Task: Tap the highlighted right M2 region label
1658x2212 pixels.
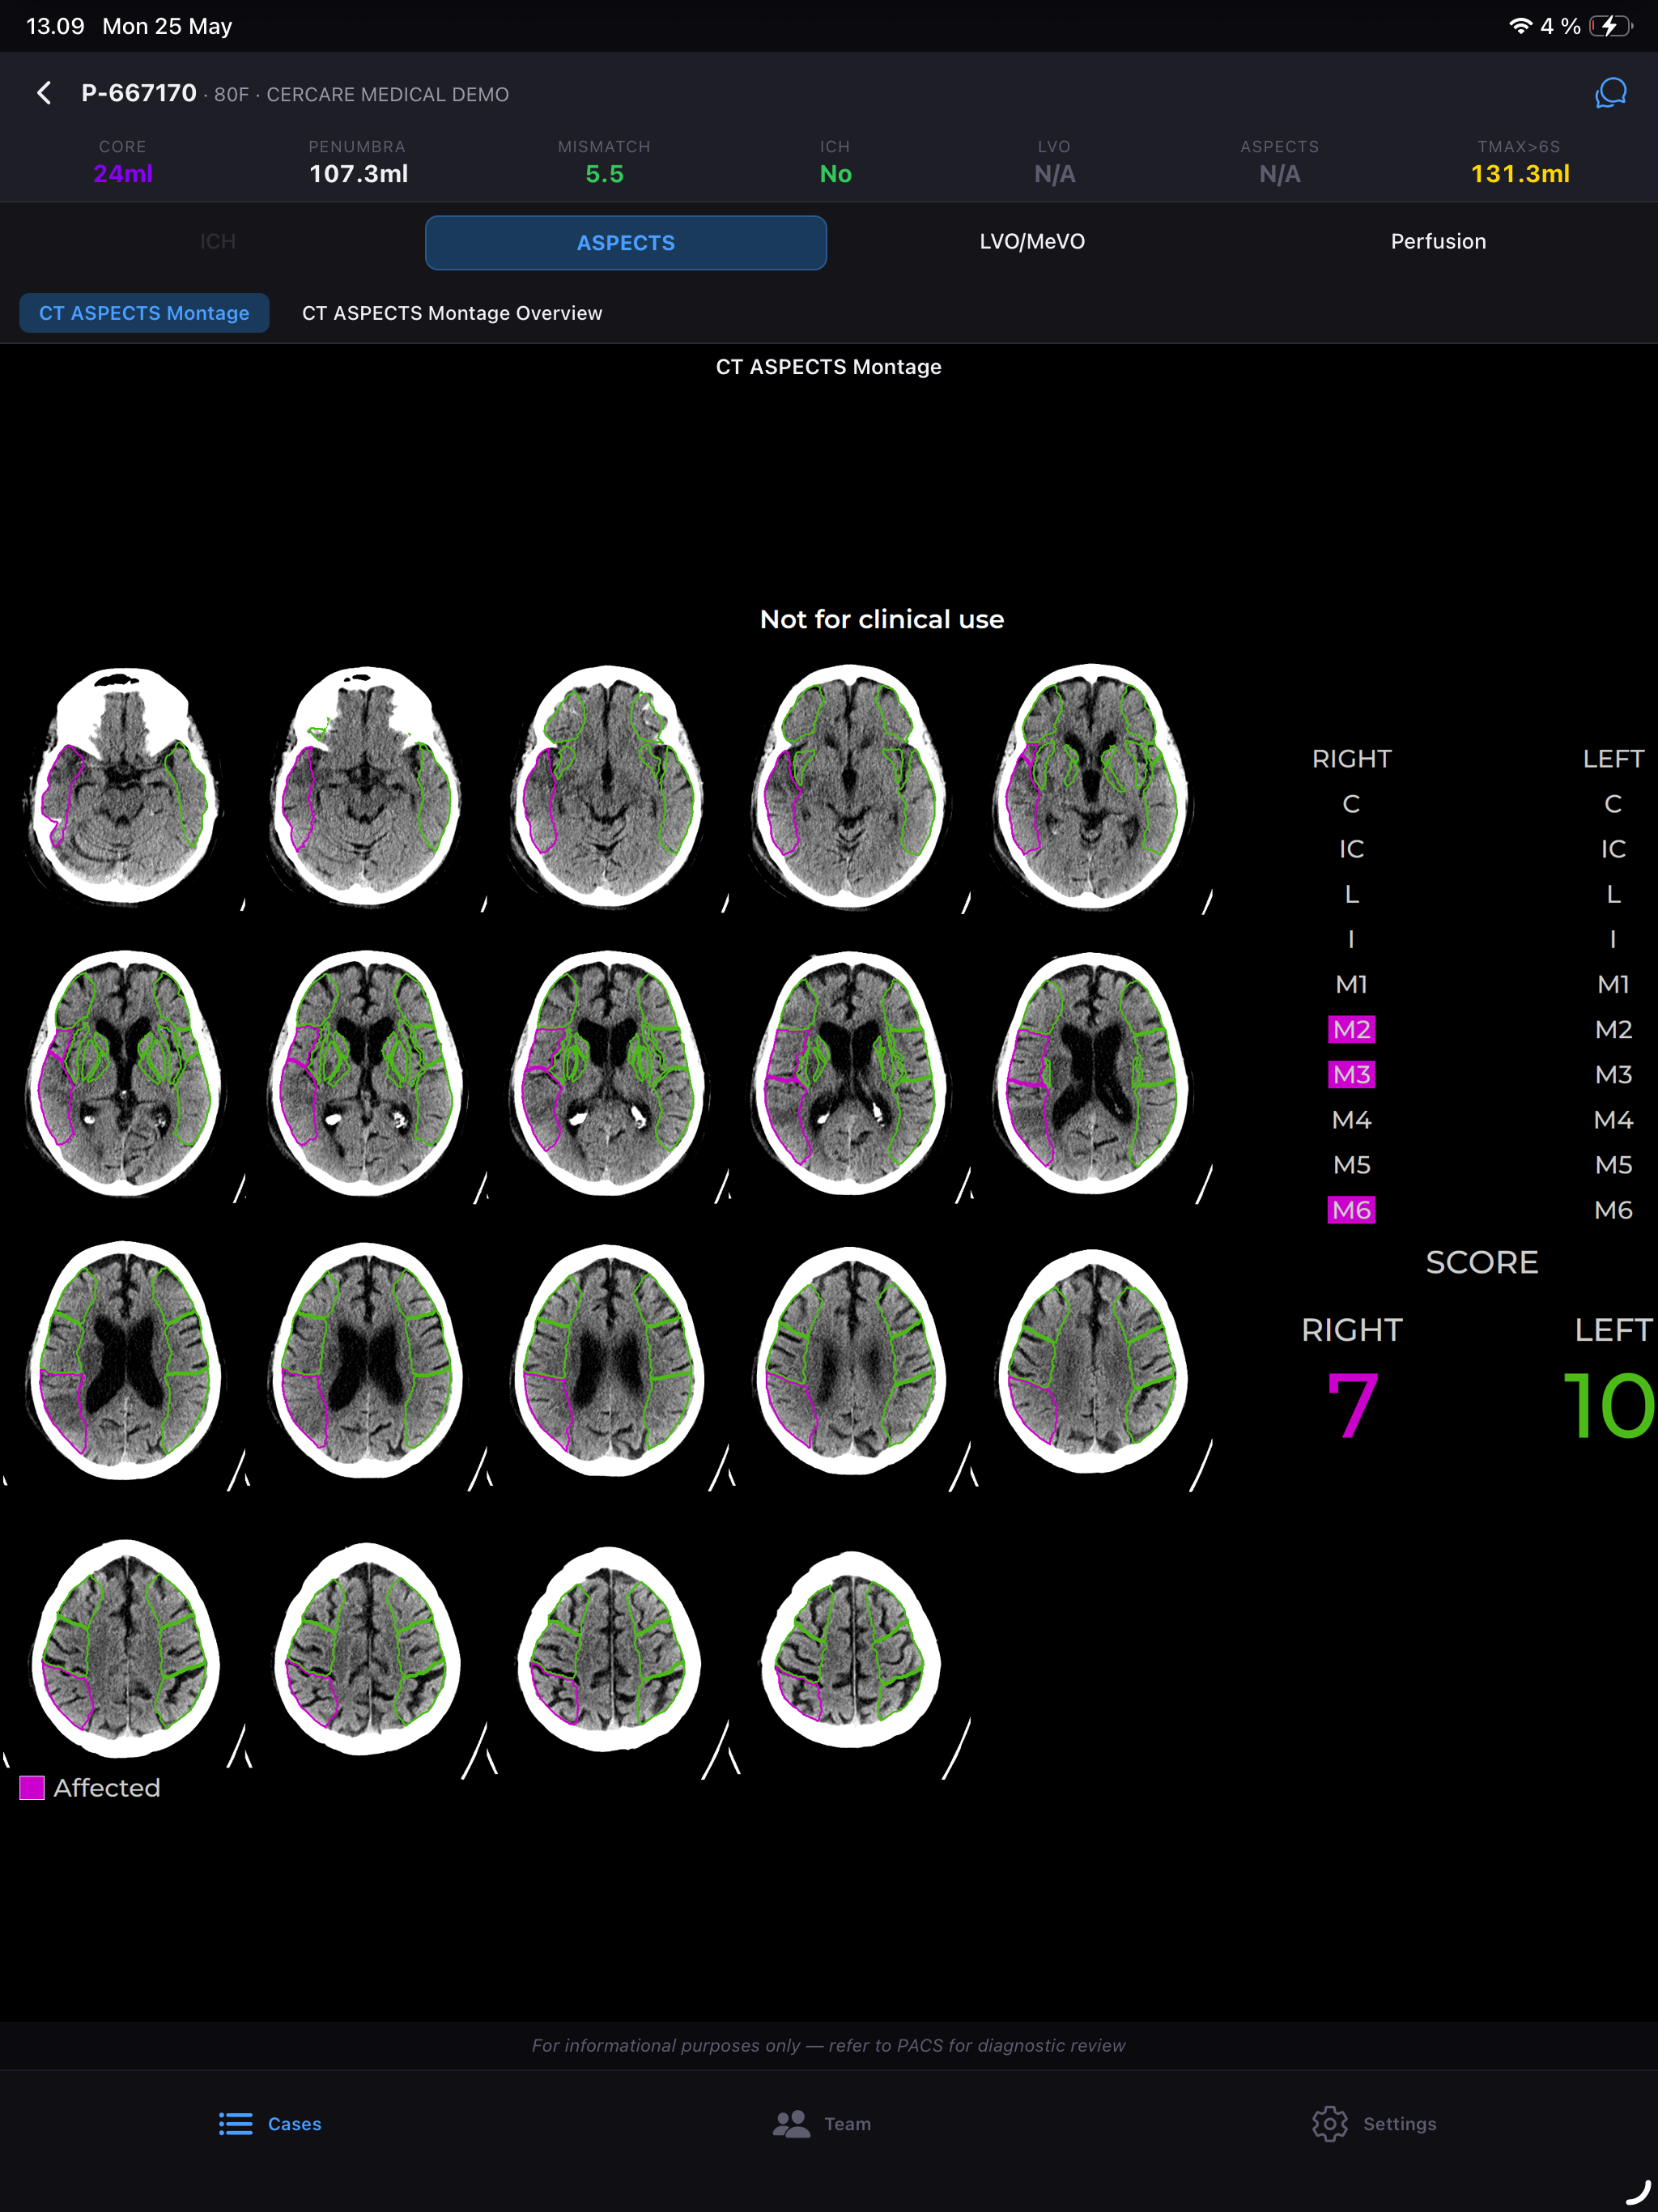Action: click(1351, 1030)
